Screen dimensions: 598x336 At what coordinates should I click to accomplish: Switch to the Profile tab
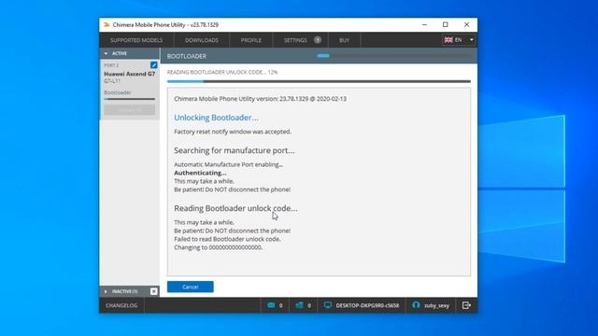[x=251, y=40]
